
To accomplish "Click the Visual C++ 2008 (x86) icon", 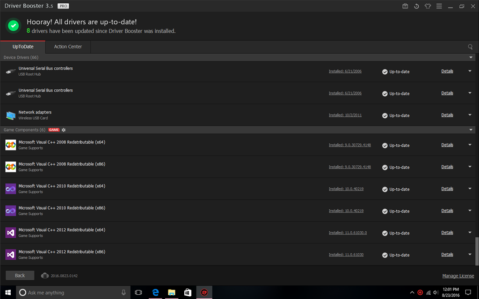I will point(11,167).
